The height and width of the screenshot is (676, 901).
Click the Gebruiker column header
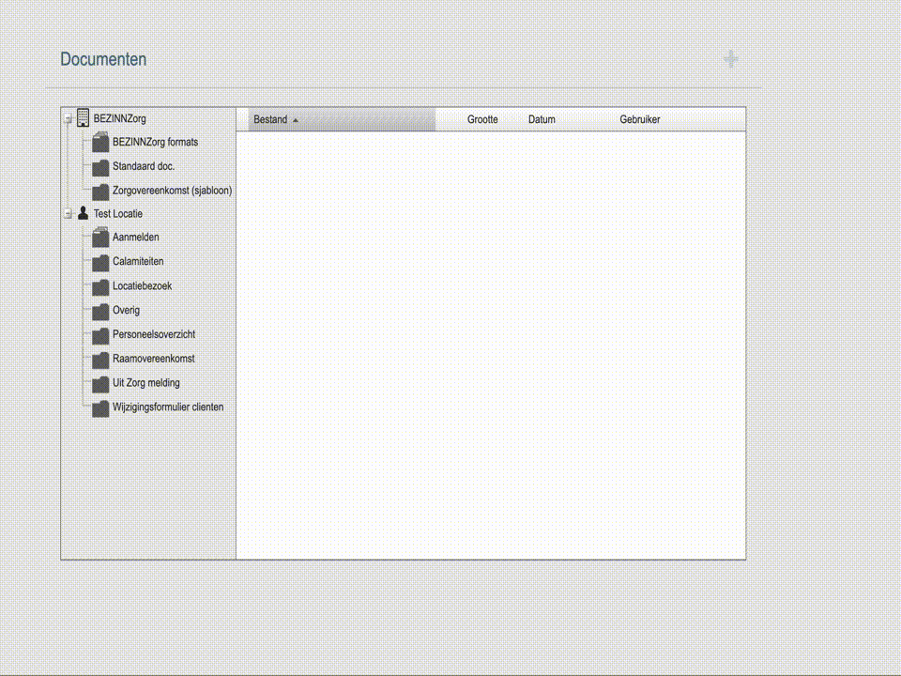(639, 120)
